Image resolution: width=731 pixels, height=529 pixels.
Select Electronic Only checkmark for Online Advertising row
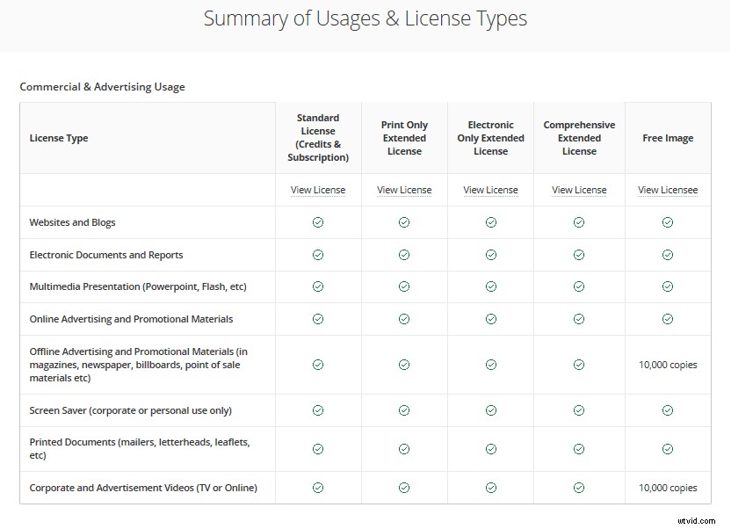click(x=491, y=319)
